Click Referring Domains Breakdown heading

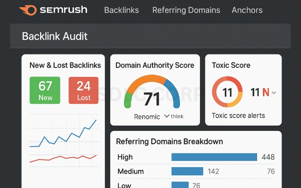point(170,142)
